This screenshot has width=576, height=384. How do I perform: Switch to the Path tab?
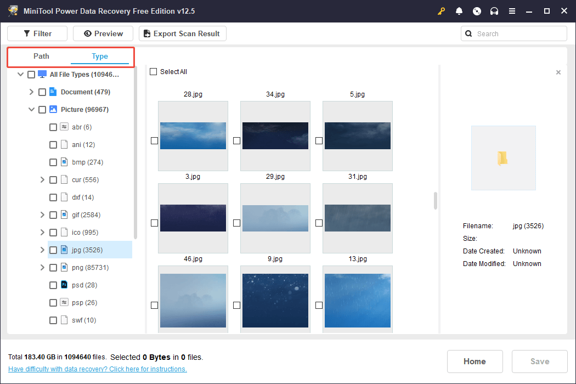[41, 57]
